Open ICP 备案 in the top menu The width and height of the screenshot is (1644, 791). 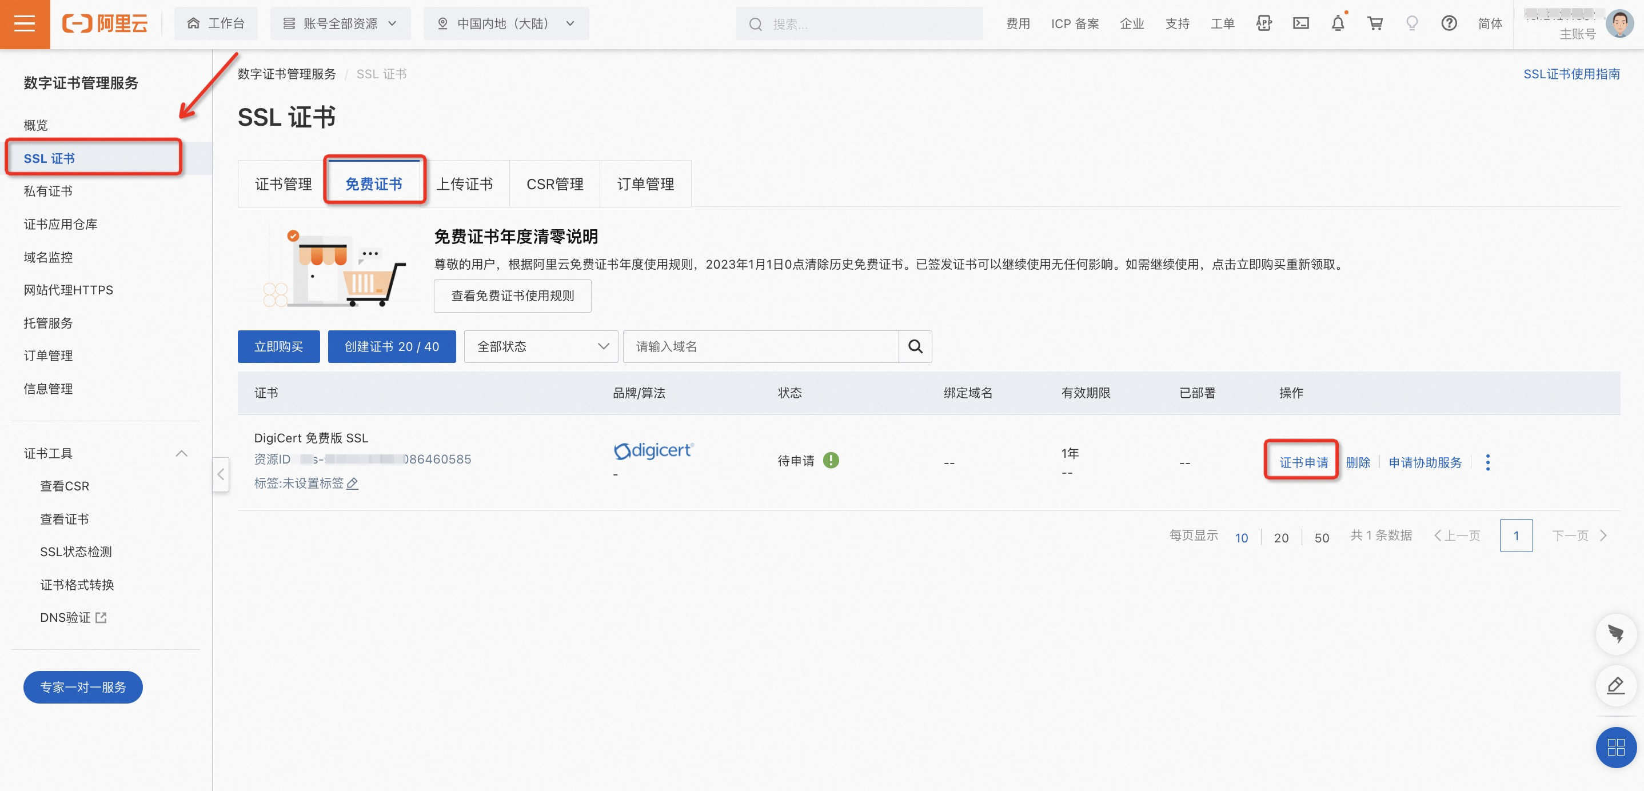pyautogui.click(x=1075, y=23)
